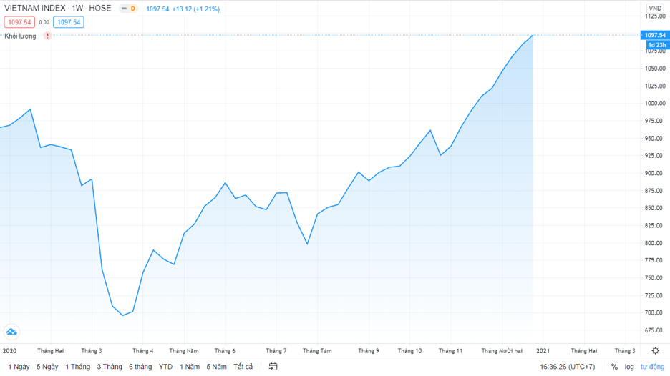The height and width of the screenshot is (376, 670).
Task: Show all data with Tất cả
Action: tap(243, 367)
